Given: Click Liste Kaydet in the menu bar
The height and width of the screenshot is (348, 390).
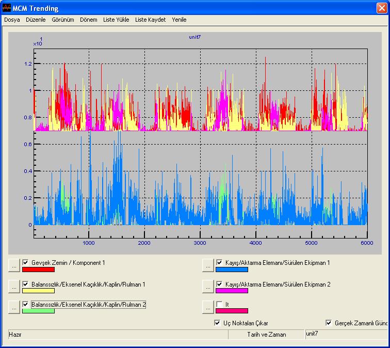Looking at the screenshot, I should pyautogui.click(x=150, y=20).
